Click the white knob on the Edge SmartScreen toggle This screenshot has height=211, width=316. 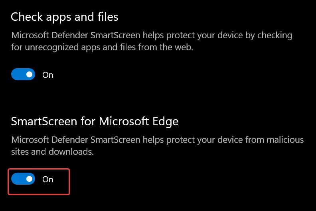coord(29,179)
